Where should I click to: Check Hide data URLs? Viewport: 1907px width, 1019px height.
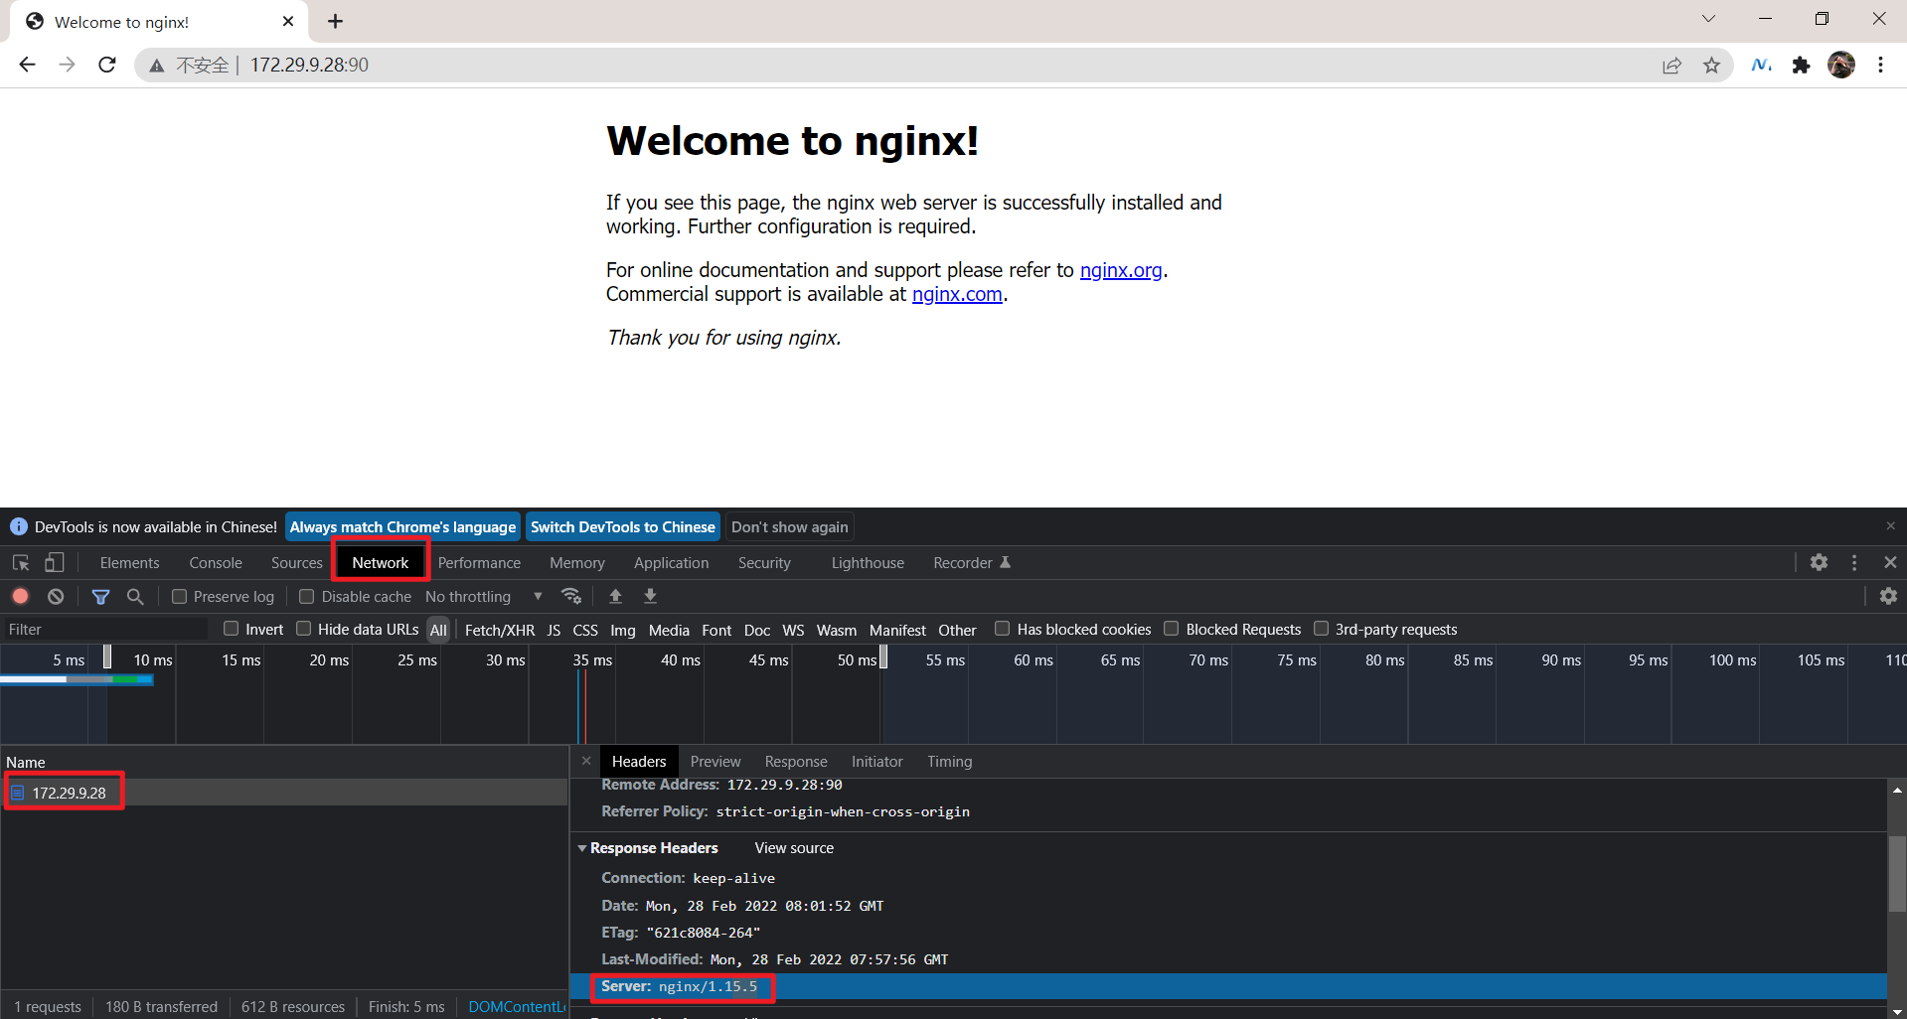[304, 628]
